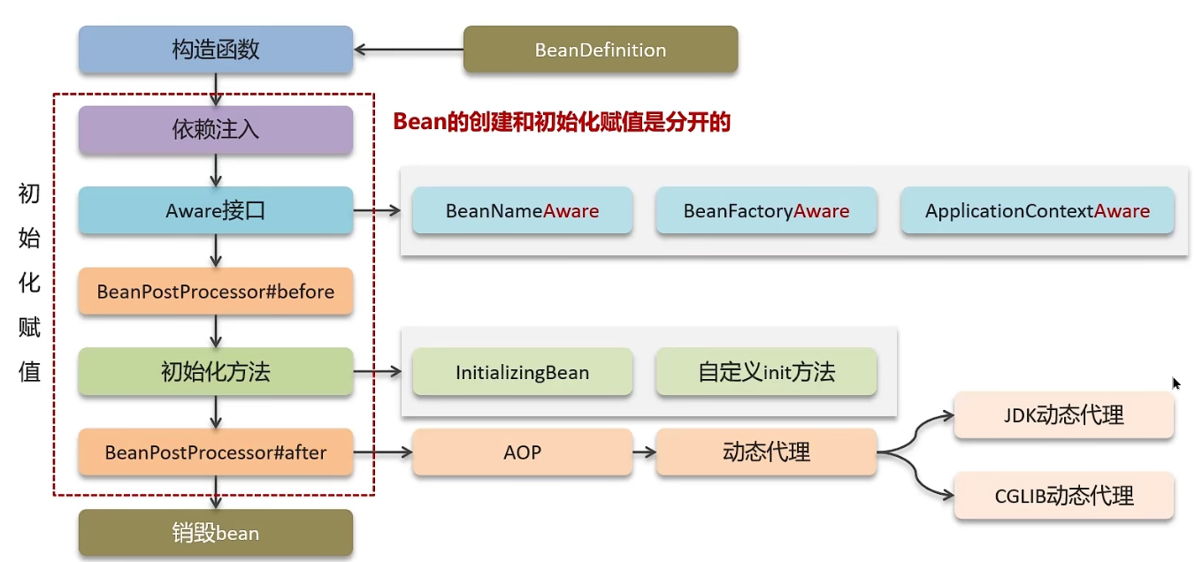Click the vertical 初始化赋值 label

[29, 283]
